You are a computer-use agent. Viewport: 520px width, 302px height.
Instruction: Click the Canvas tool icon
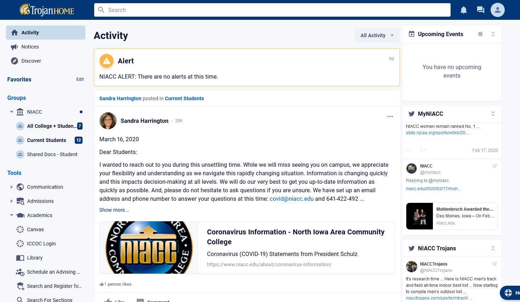[20, 229]
